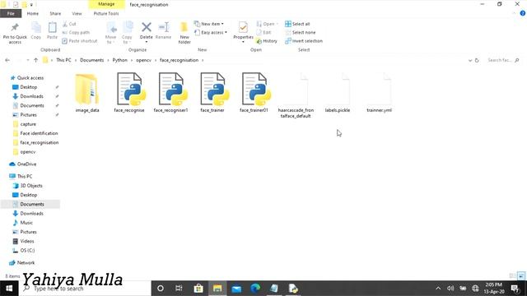Screen dimensions: 527x296
Task: Click the help question mark icon
Action: (x=523, y=13)
